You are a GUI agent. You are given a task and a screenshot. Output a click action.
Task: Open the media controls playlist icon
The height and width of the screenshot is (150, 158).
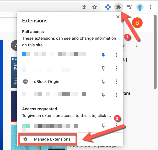pyautogui.click(x=129, y=7)
